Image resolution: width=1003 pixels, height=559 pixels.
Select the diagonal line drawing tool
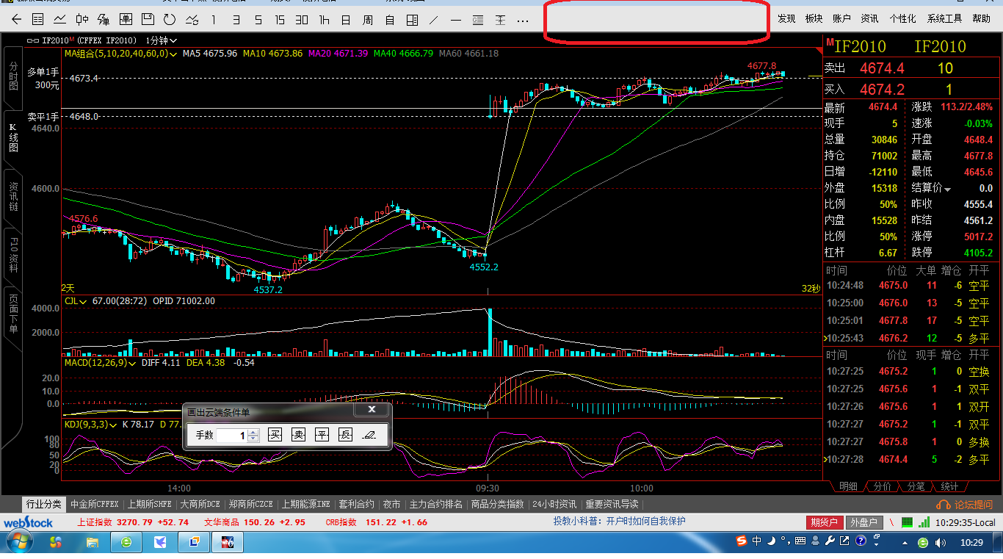[x=433, y=20]
